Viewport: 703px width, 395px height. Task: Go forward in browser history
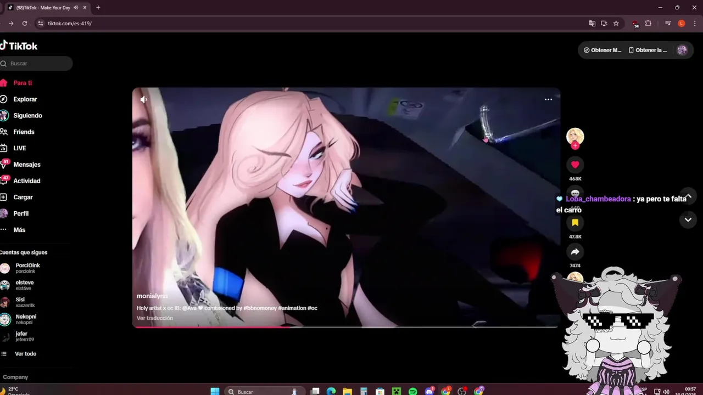pos(11,24)
